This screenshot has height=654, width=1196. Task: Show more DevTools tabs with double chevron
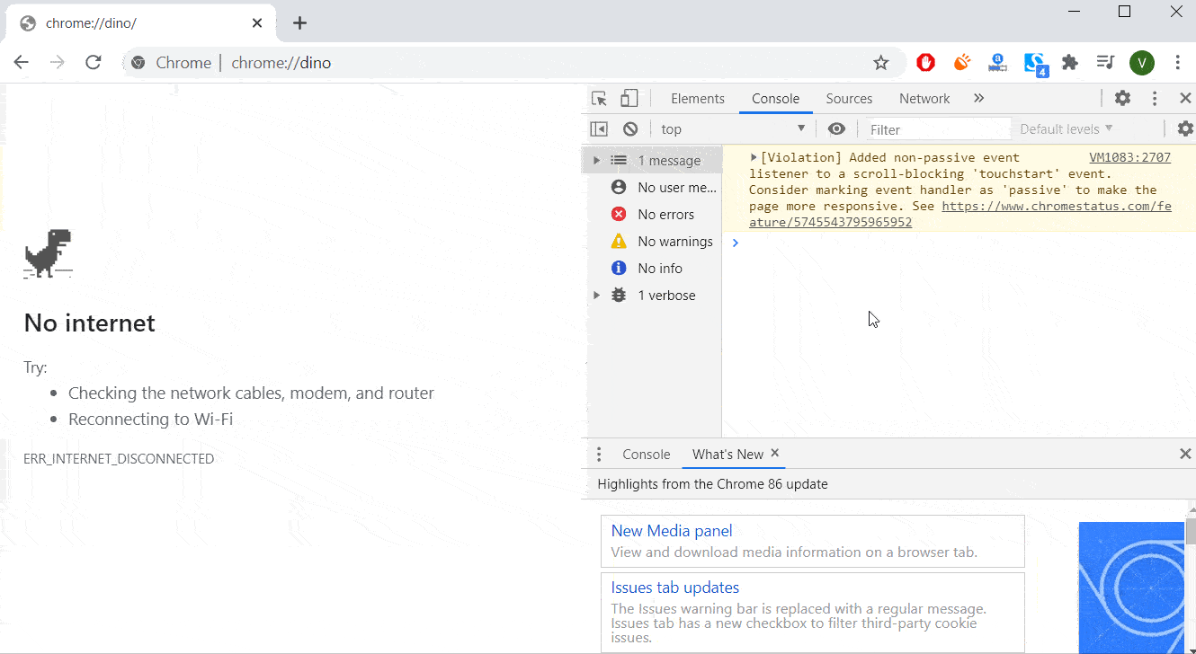click(x=979, y=99)
